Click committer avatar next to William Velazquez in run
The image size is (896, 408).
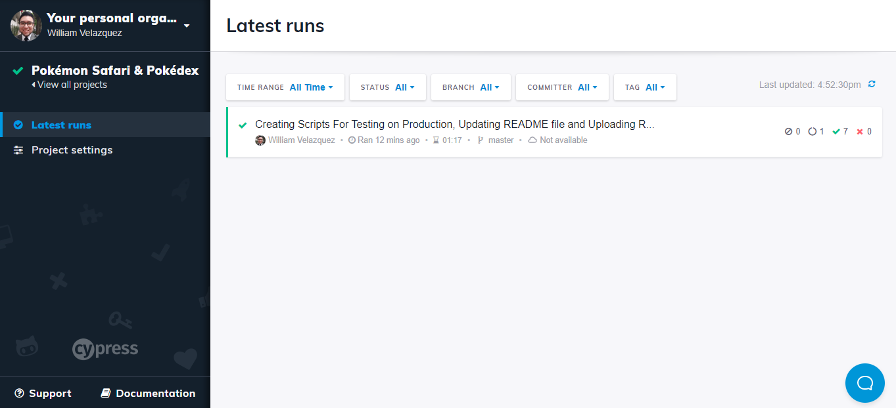(260, 140)
